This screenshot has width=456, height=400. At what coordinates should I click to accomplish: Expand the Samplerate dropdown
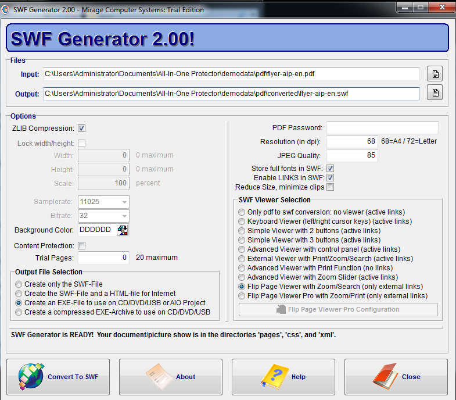coord(124,202)
